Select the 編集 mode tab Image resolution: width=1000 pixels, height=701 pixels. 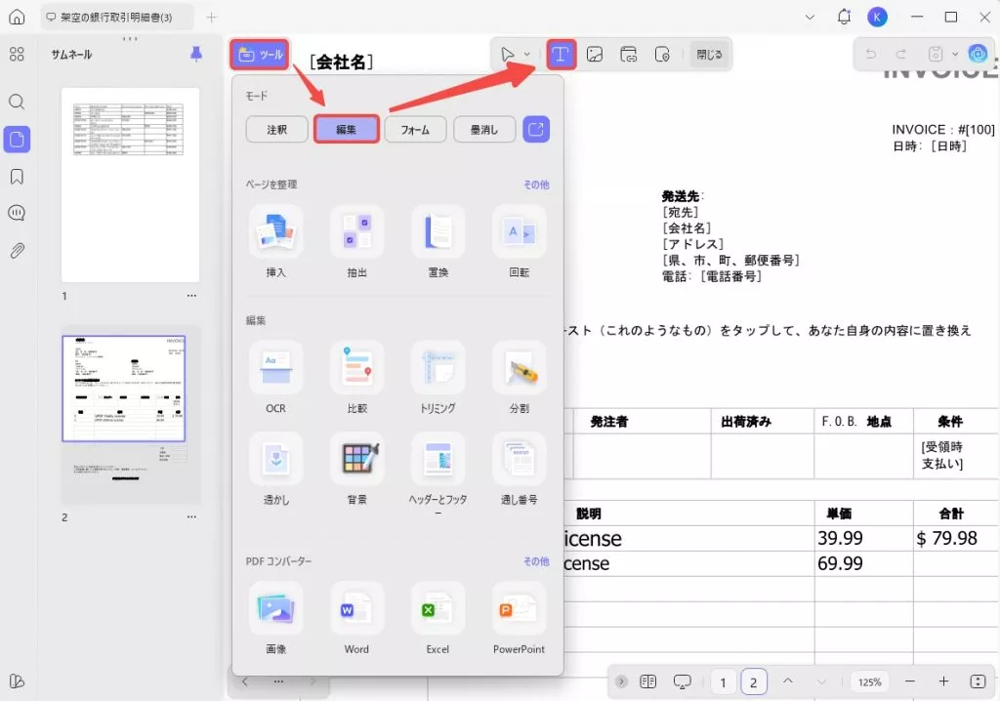click(x=347, y=129)
